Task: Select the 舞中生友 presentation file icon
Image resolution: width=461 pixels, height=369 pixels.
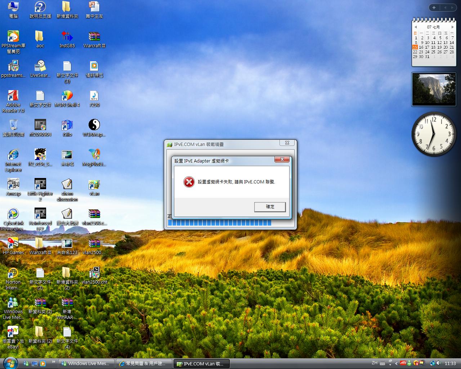Action: [94, 10]
